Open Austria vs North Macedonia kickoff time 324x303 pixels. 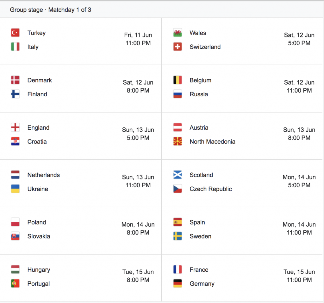coord(299,138)
